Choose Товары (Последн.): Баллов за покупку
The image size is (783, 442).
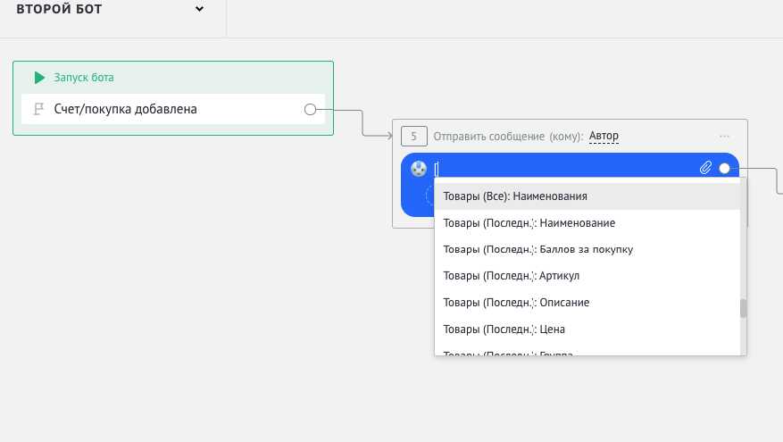click(587, 249)
